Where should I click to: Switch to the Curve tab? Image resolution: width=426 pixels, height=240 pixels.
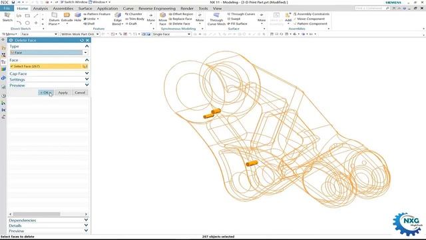tap(128, 9)
